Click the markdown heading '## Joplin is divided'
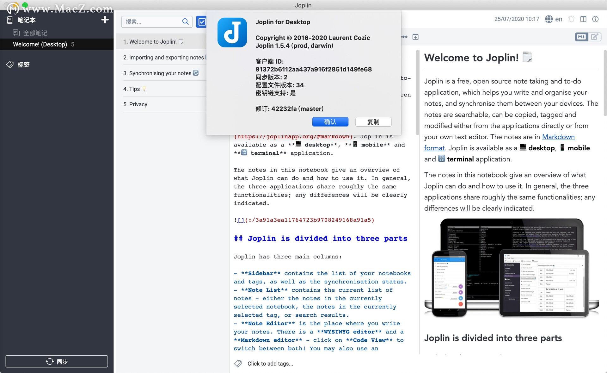Image resolution: width=607 pixels, height=373 pixels. click(321, 239)
